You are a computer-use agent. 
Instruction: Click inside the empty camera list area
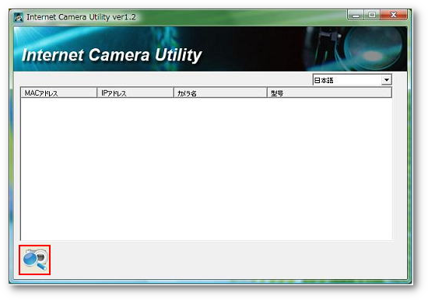[x=206, y=169]
